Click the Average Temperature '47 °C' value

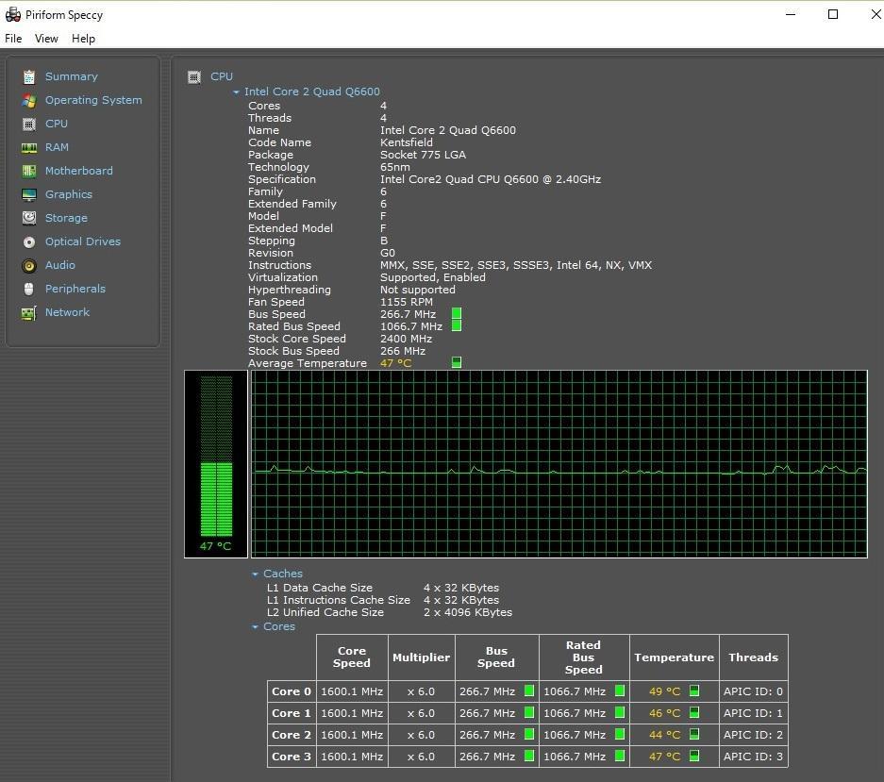[x=395, y=364]
